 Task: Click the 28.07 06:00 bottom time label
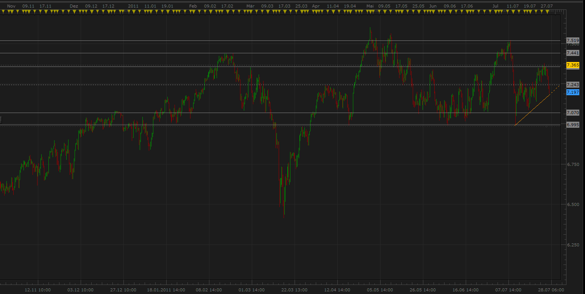[x=550, y=290]
